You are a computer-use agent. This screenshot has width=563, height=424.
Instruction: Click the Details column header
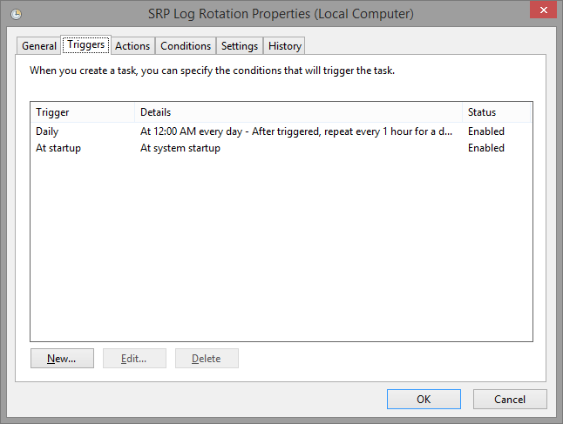[299, 112]
